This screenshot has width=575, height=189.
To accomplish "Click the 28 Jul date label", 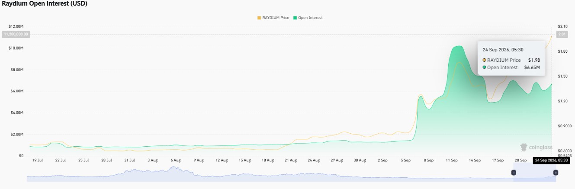I will coord(106,160).
